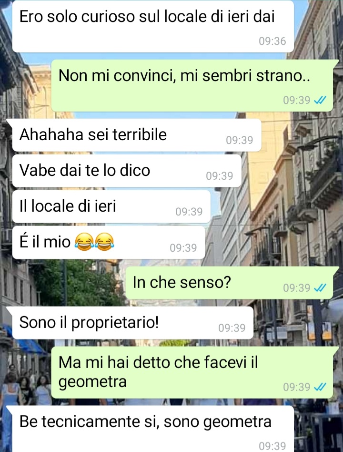The height and width of the screenshot is (452, 343).
Task: Tap the 09:39 timestamp of "Vabe dai te lo dico"
Action: tap(220, 176)
